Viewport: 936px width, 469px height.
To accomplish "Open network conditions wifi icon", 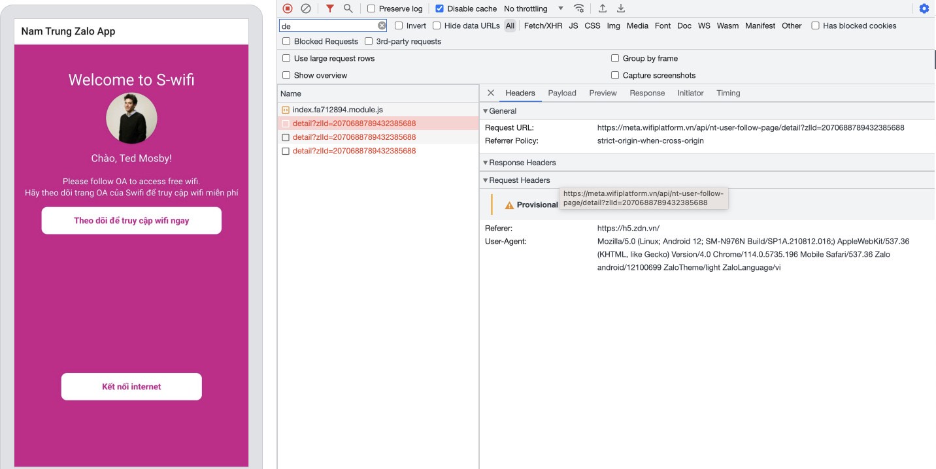I will (x=579, y=8).
